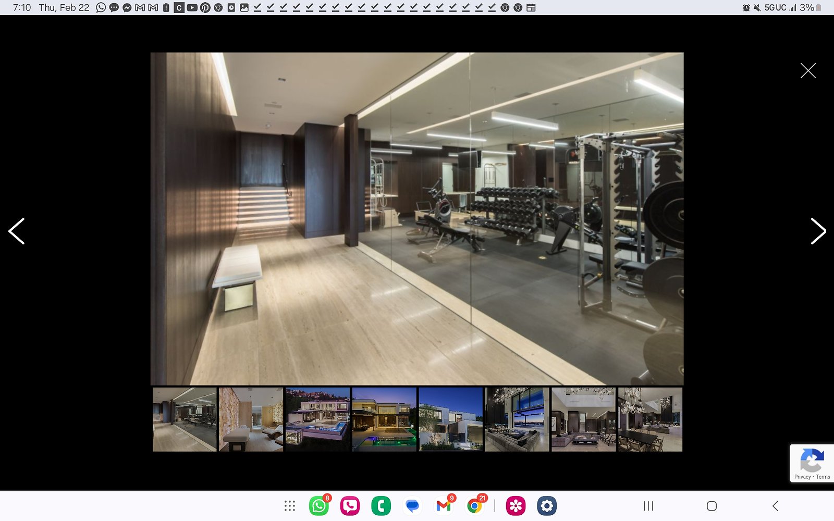Open Settings gear in taskbar

tap(547, 506)
